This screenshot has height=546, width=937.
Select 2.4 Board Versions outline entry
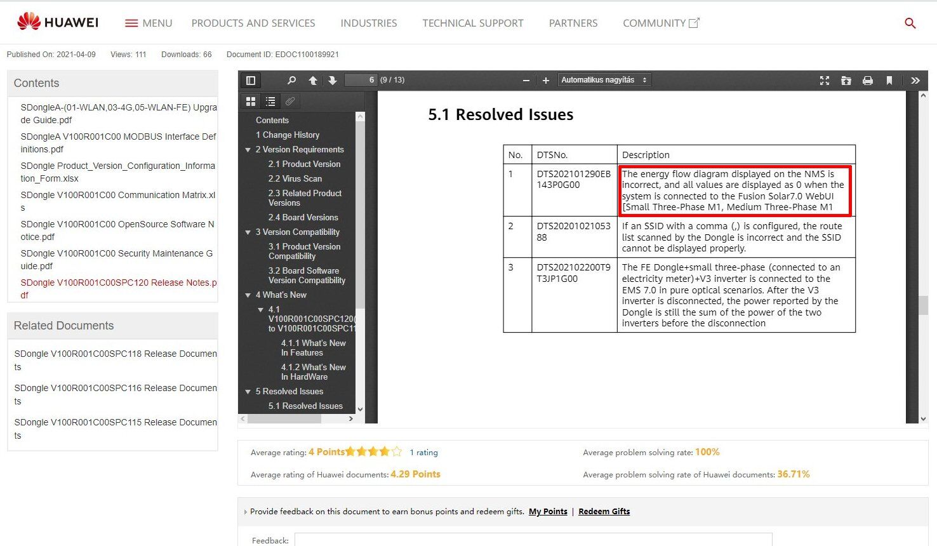(x=303, y=217)
